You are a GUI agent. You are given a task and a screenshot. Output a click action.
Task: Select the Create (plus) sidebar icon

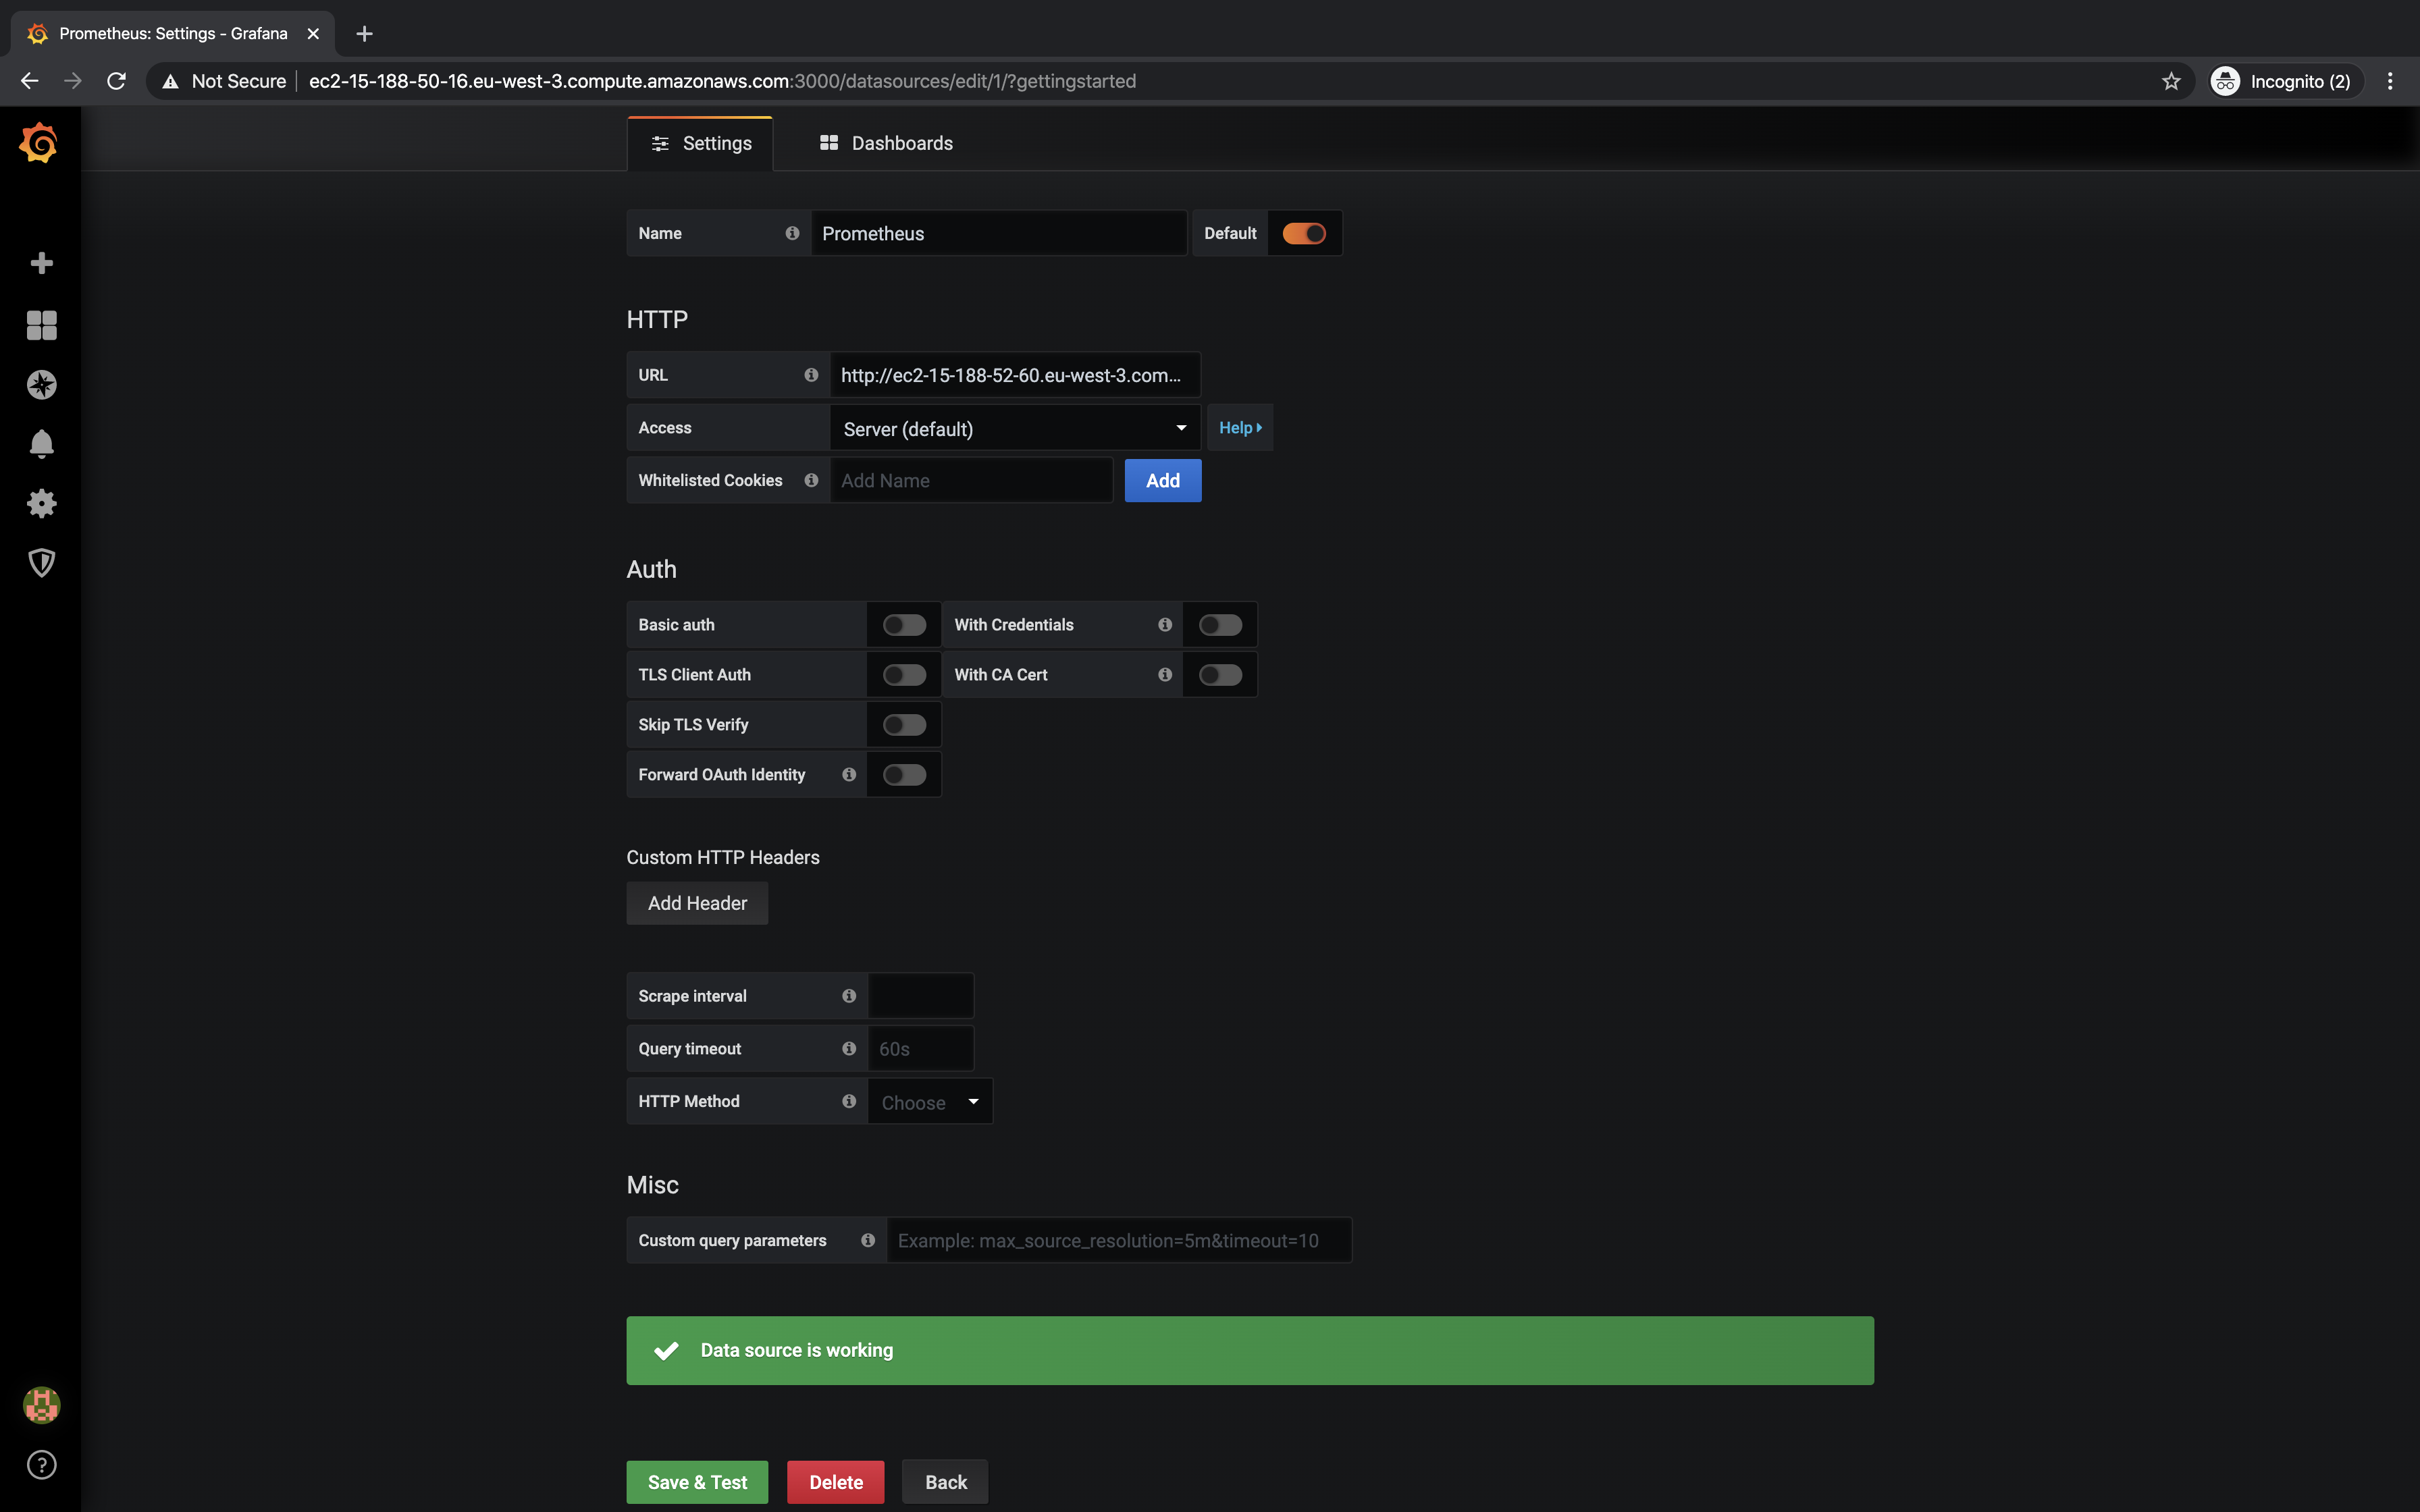click(x=41, y=263)
